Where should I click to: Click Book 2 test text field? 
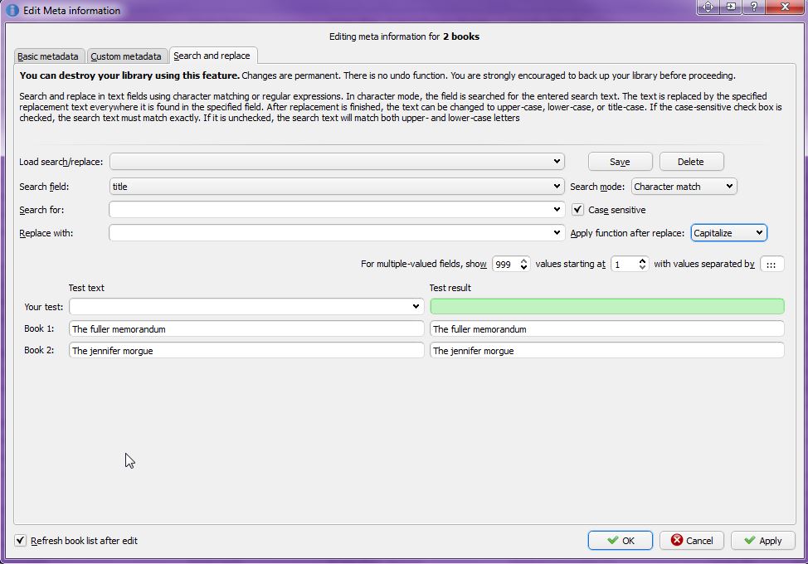pyautogui.click(x=246, y=350)
